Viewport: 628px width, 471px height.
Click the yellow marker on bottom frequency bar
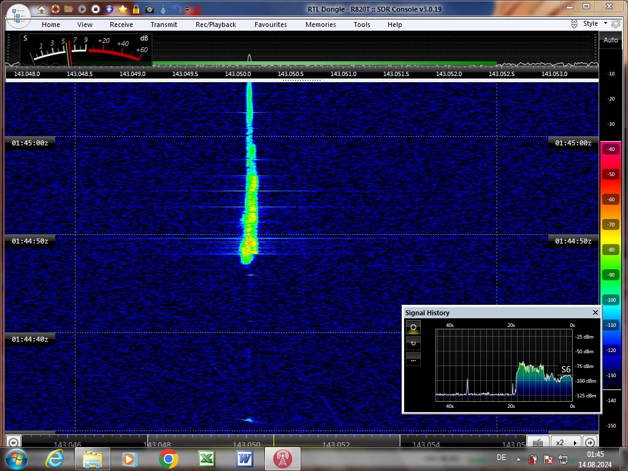(x=274, y=441)
